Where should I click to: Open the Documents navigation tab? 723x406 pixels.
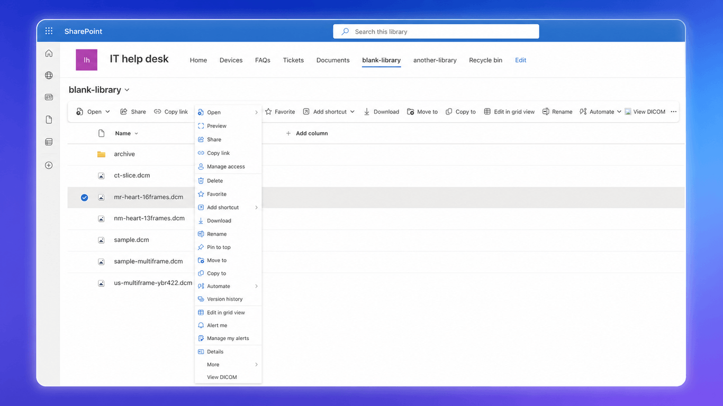[333, 60]
